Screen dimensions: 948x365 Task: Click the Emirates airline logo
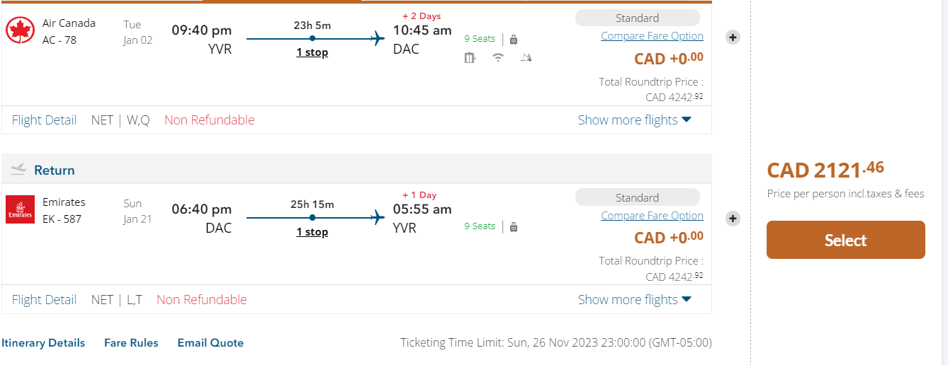point(20,210)
